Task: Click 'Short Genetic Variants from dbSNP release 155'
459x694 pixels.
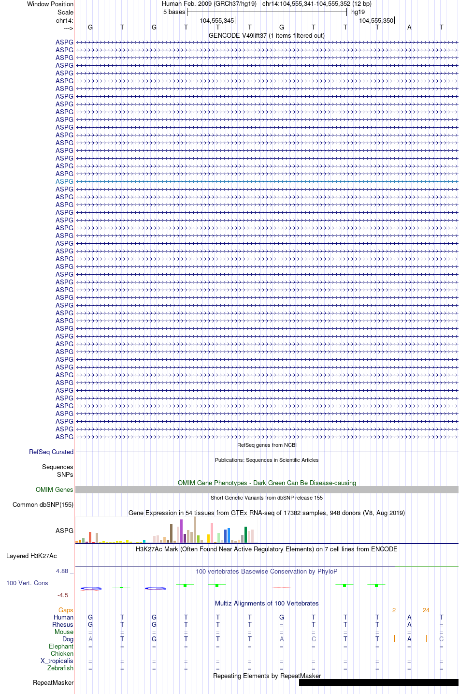Action: tap(267, 498)
